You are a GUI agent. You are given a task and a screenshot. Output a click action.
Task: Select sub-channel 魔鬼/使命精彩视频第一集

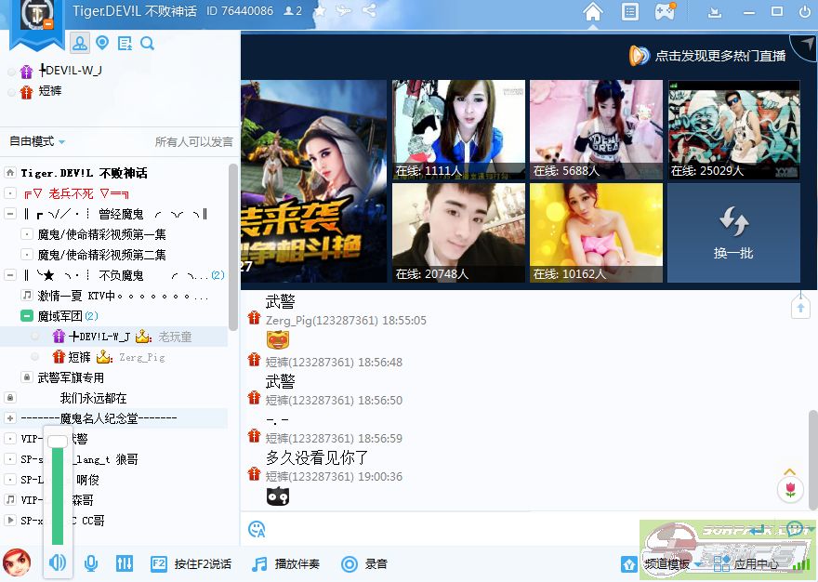pos(101,234)
